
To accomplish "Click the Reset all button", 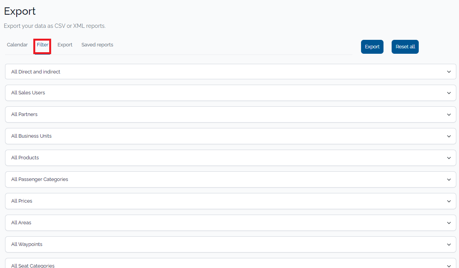I will (405, 47).
